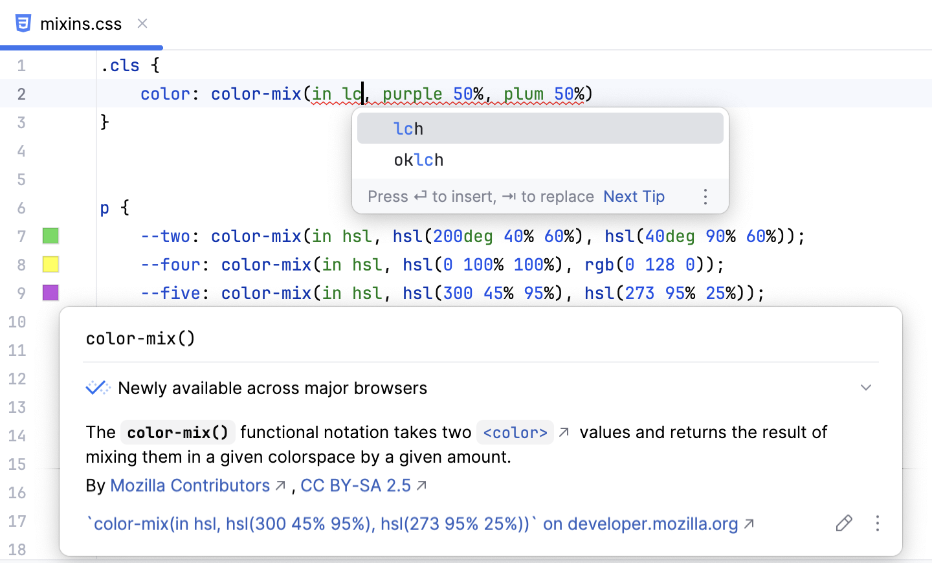Click the green color swatch on line 7

[50, 236]
